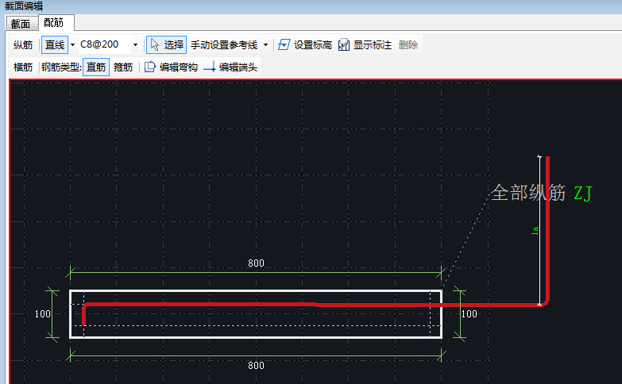Click the bottom 800 width dimension
622x384 pixels.
(x=257, y=366)
